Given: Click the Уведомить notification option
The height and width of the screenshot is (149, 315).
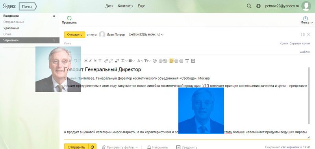Looking at the screenshot, I should click(x=187, y=147).
